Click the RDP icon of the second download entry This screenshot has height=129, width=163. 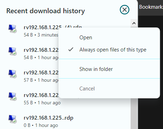pyautogui.click(x=13, y=51)
